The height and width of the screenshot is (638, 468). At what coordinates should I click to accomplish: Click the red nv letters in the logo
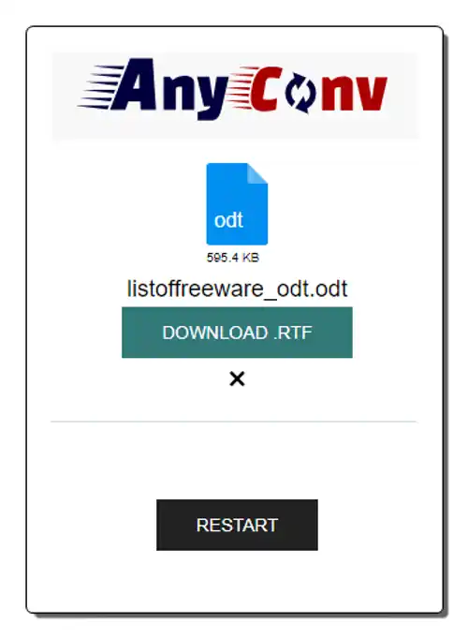click(354, 94)
